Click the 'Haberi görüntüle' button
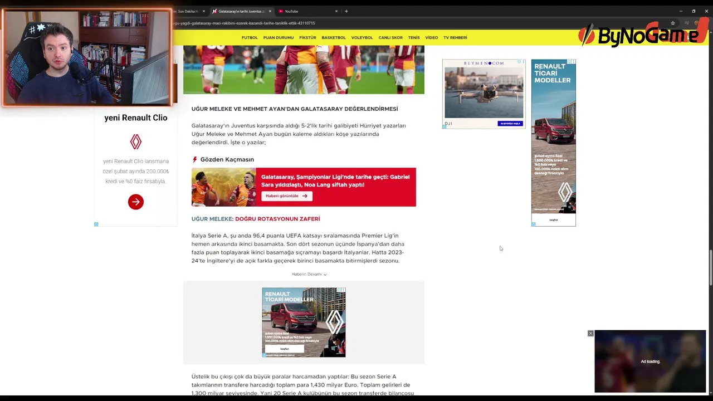Screen dimensions: 713x401 coord(286,196)
